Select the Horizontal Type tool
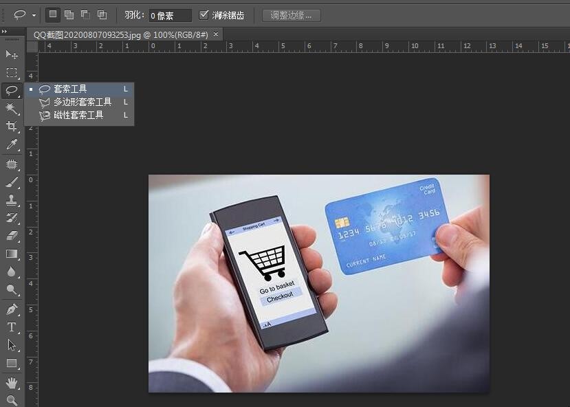The image size is (570, 407). 12,327
